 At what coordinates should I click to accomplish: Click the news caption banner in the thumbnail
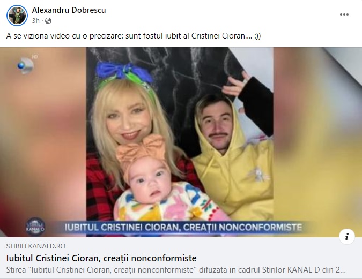tap(183, 228)
